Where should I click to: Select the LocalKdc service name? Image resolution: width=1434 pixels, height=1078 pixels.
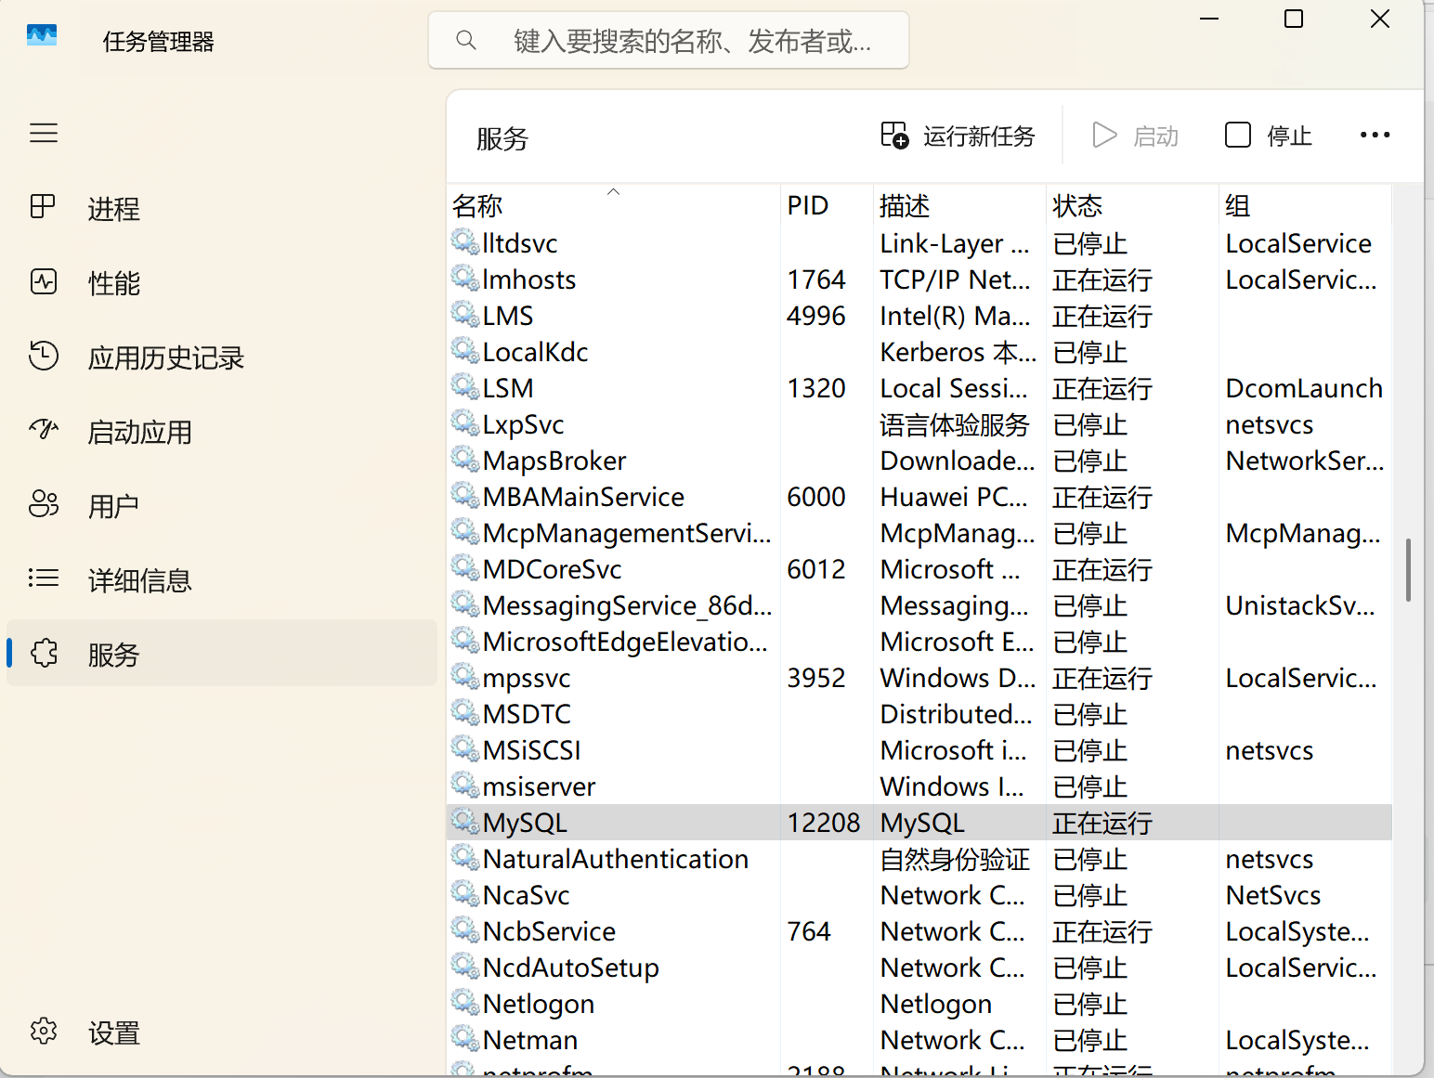(535, 352)
